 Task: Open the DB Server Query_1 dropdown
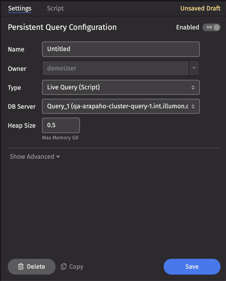(x=121, y=106)
